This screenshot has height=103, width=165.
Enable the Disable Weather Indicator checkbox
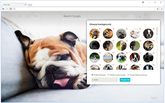coord(128,75)
